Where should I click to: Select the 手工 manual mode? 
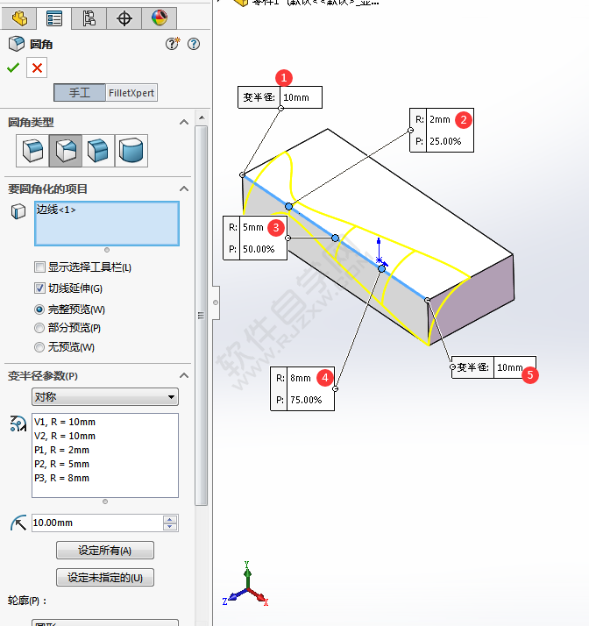80,93
